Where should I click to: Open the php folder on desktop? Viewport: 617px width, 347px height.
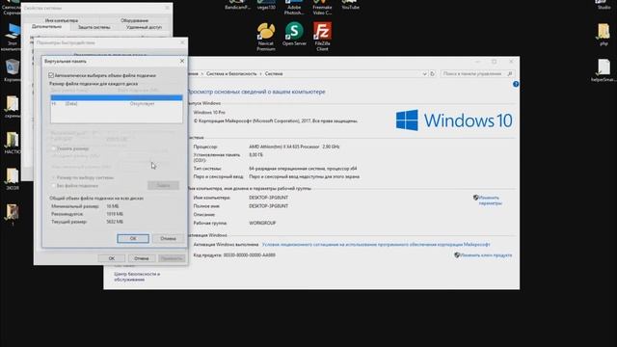(604, 35)
